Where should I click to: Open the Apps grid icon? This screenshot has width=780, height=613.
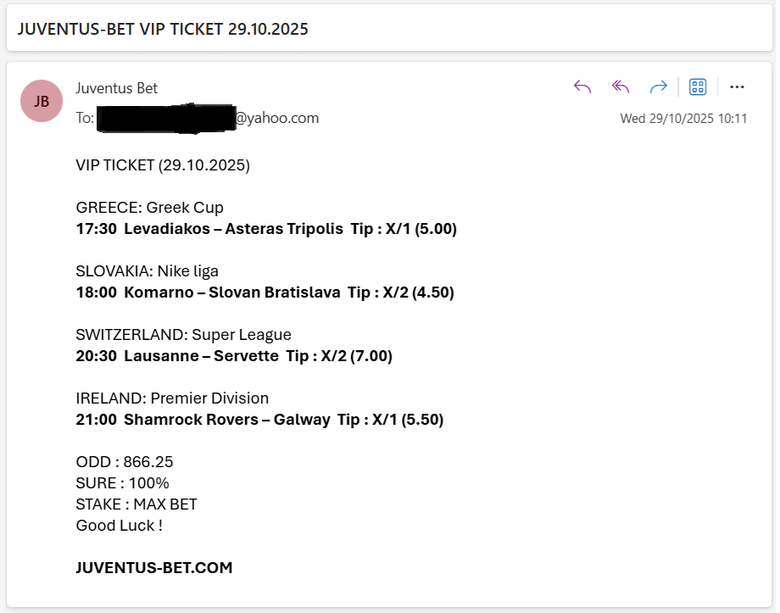point(698,86)
